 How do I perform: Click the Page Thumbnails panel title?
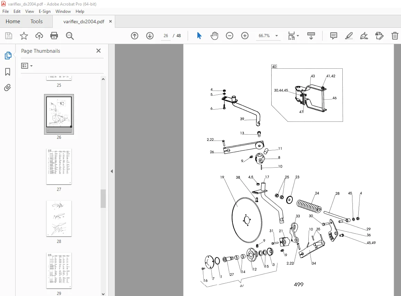(40, 51)
